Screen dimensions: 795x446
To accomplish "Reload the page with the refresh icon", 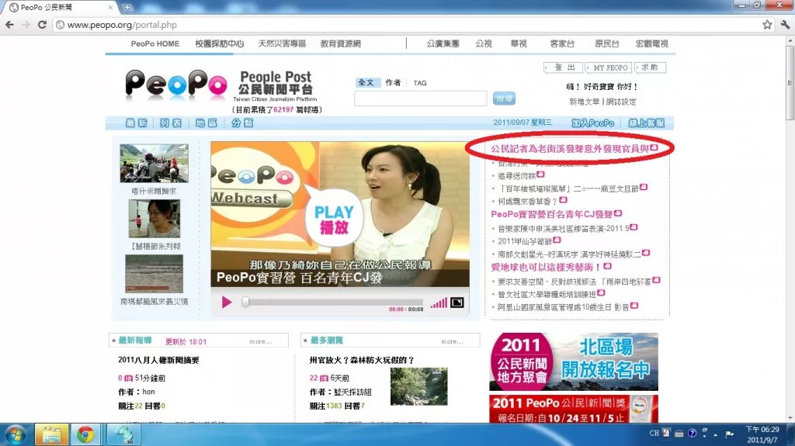I will click(x=42, y=25).
